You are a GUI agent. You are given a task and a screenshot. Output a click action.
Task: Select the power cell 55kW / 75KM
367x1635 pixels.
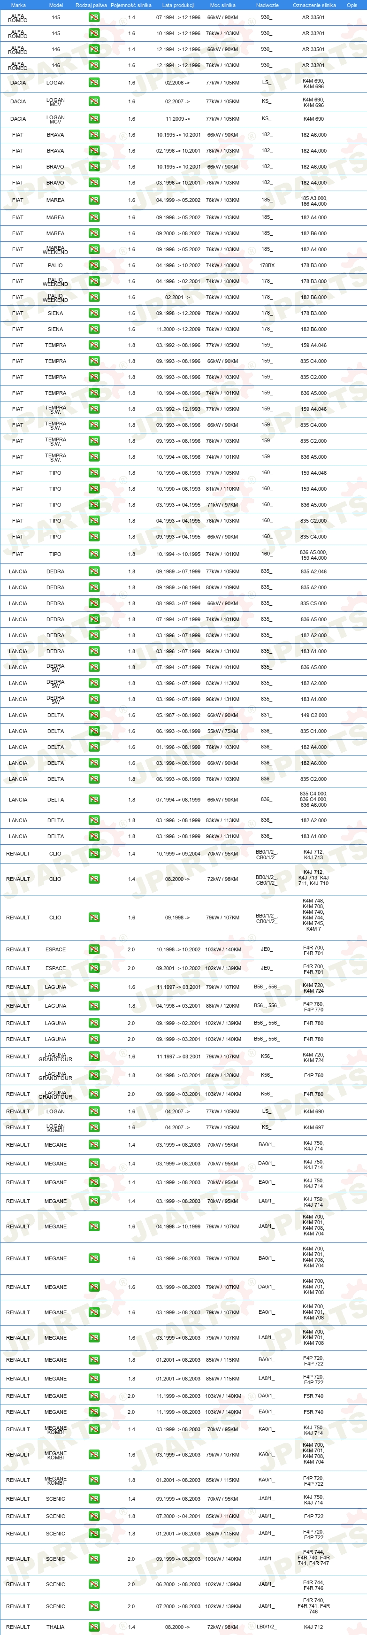(222, 731)
